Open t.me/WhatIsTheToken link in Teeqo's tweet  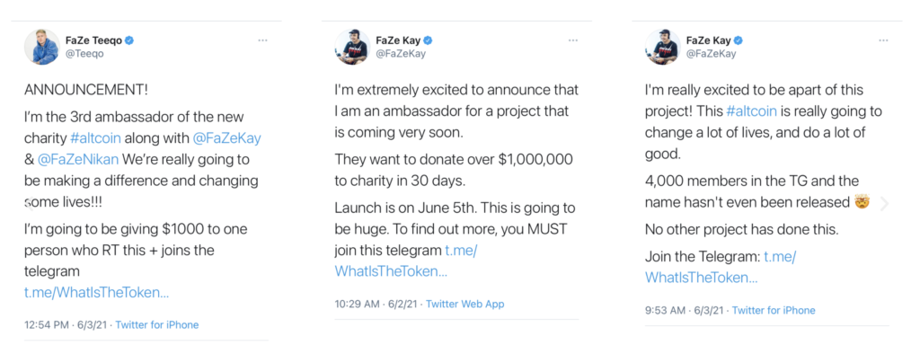(97, 292)
